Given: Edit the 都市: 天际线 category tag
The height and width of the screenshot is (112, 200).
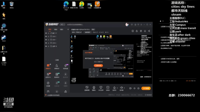Looking at the screenshot, I should click(77, 32).
